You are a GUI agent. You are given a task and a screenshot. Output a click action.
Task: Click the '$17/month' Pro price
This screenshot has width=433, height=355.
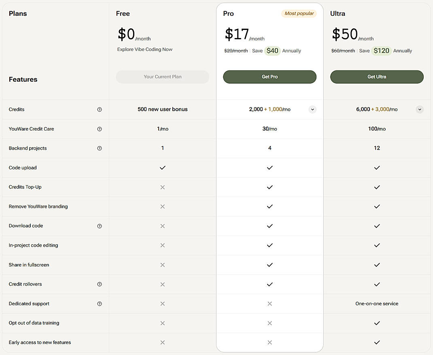(x=245, y=34)
